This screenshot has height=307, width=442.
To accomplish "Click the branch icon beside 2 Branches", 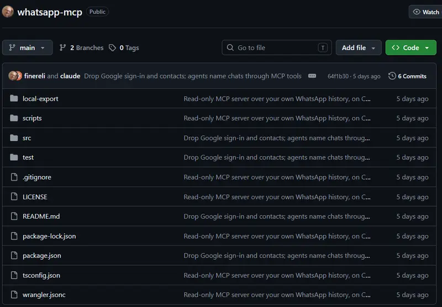I will pos(62,47).
